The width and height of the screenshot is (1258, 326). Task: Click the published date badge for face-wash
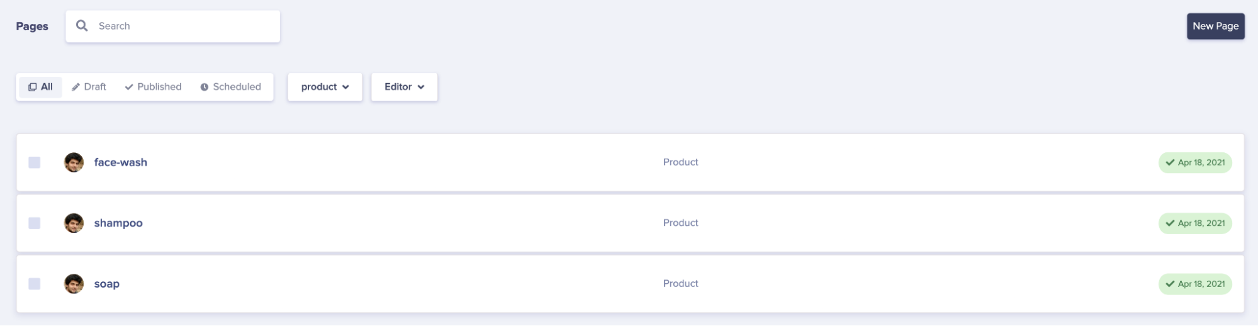point(1194,162)
